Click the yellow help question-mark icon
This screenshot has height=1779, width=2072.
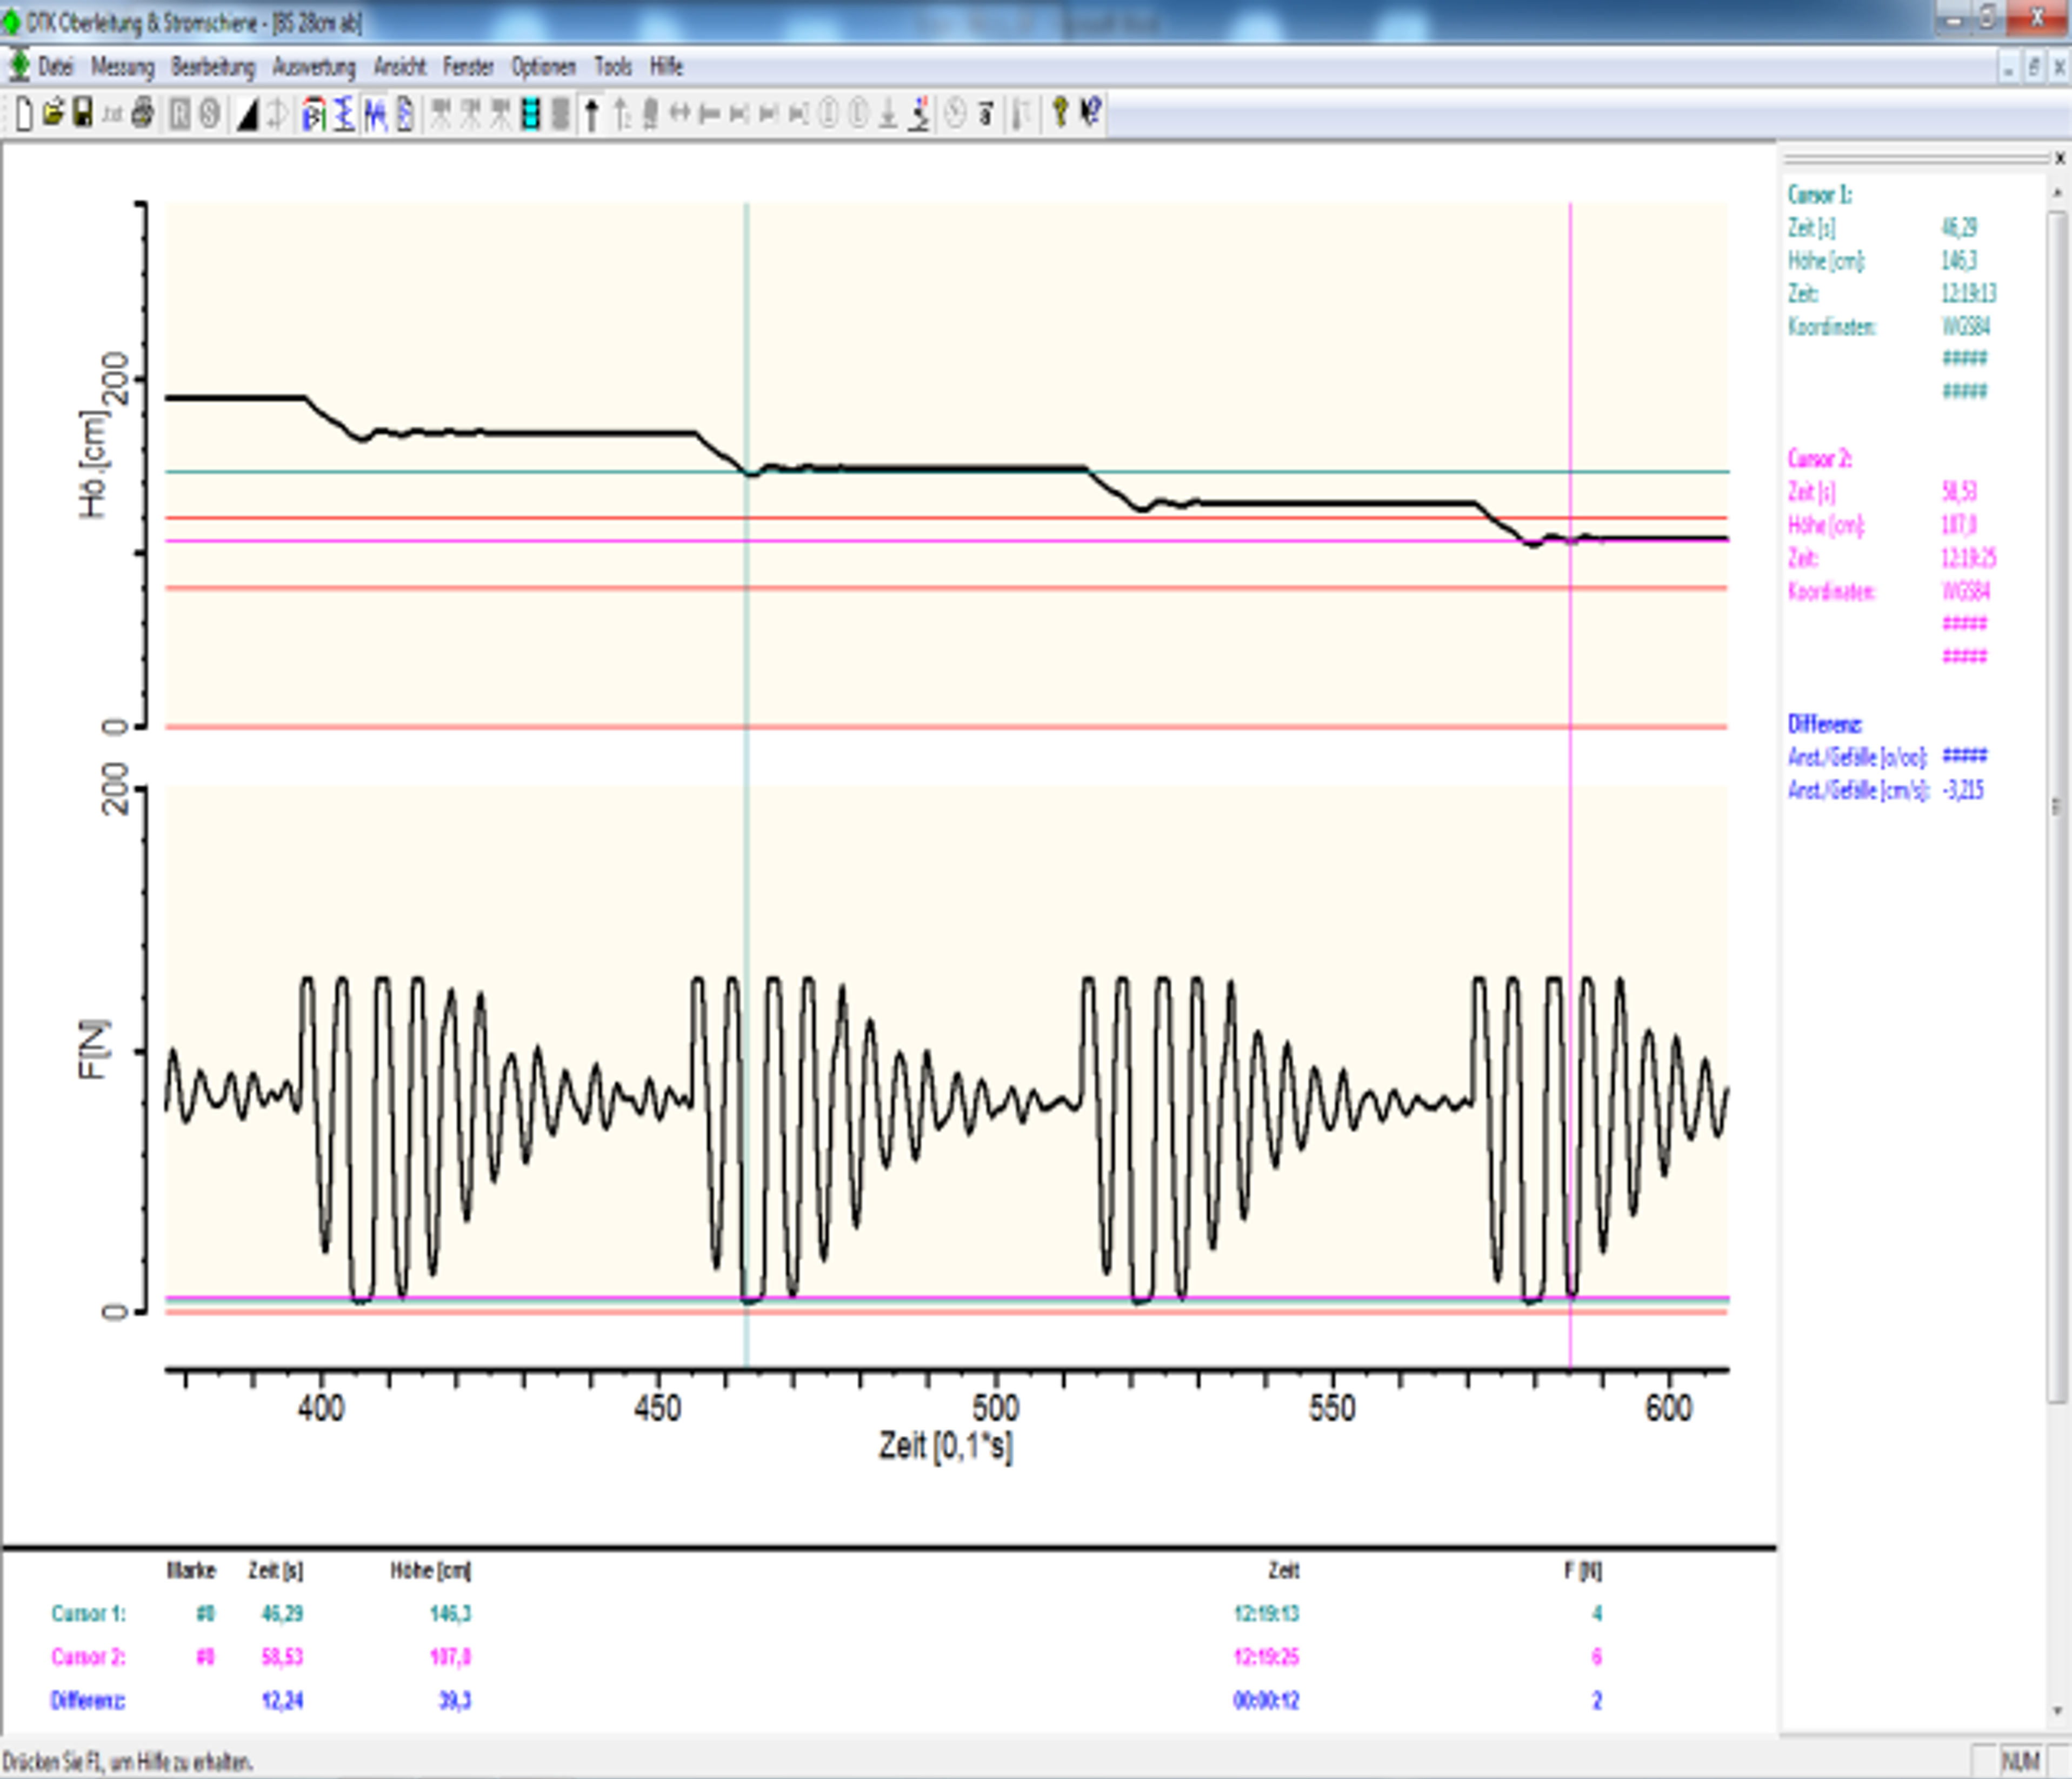1060,113
